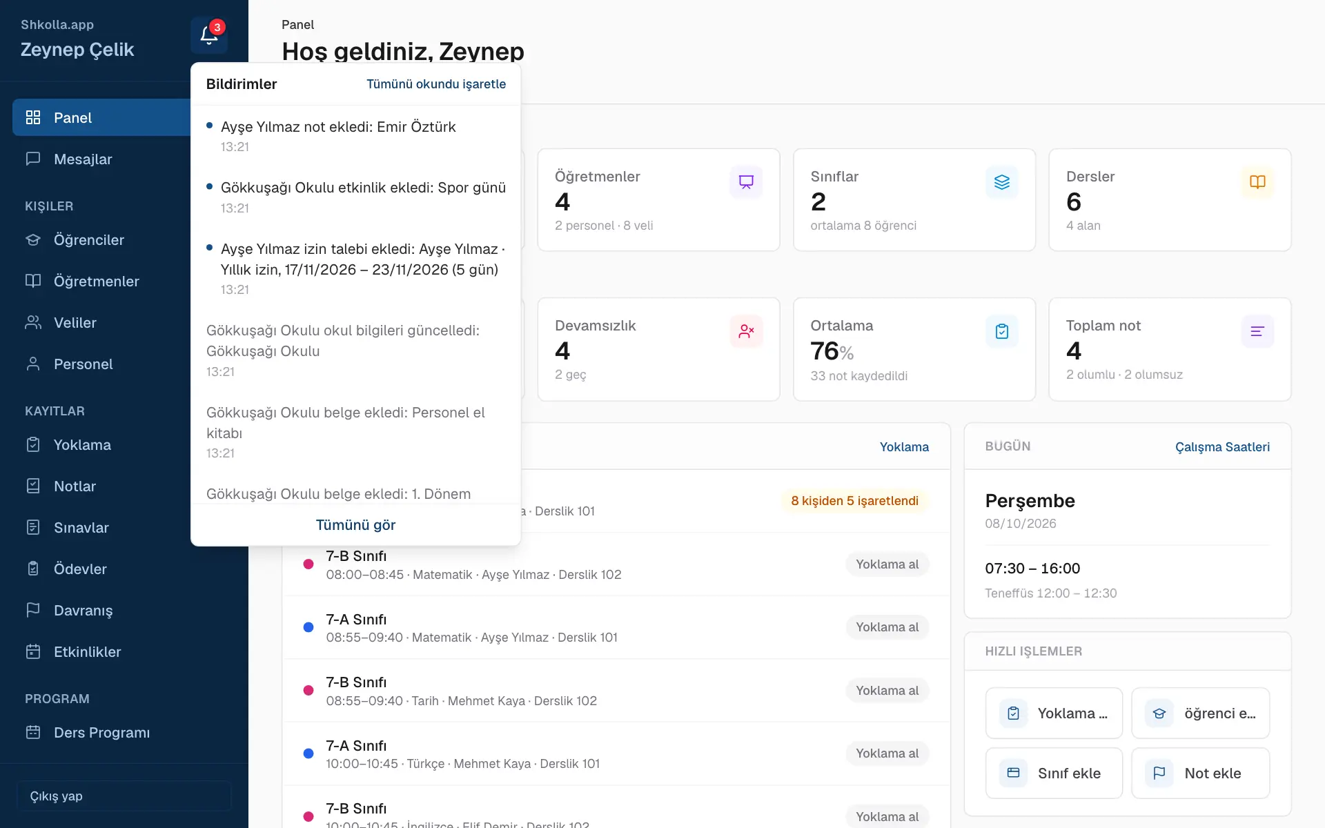
Task: Click the Yoklama clipboard icon in sidebar
Action: click(33, 444)
